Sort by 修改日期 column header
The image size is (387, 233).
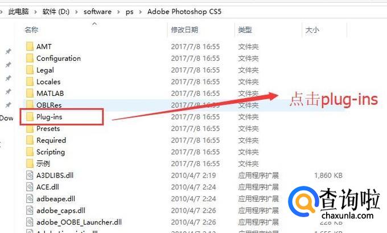click(x=184, y=30)
